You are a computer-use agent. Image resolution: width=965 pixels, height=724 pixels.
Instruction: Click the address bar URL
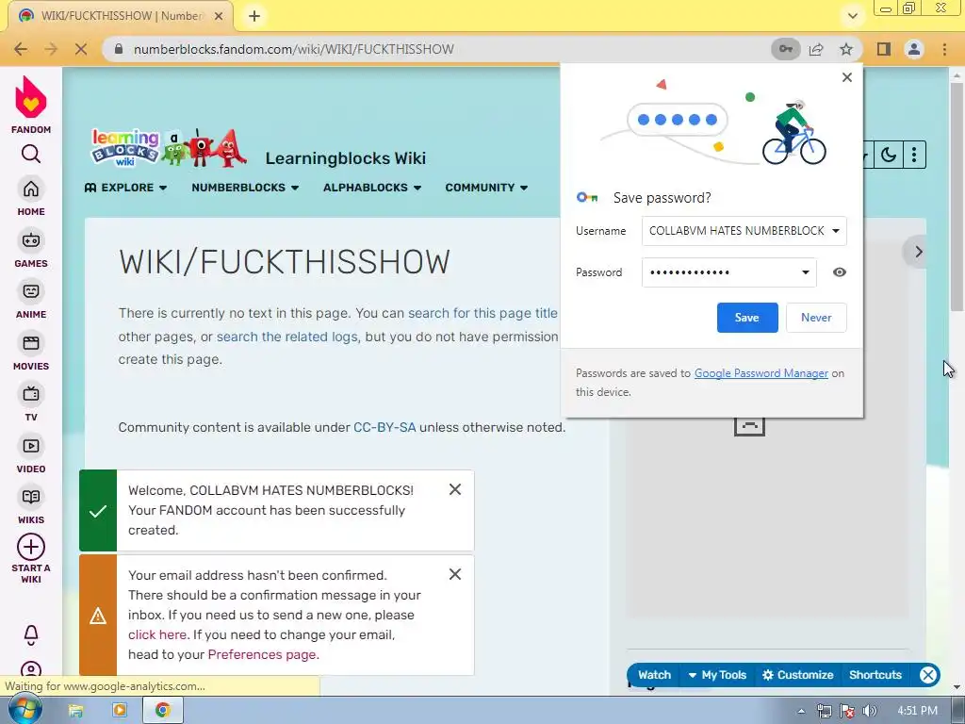tap(294, 49)
